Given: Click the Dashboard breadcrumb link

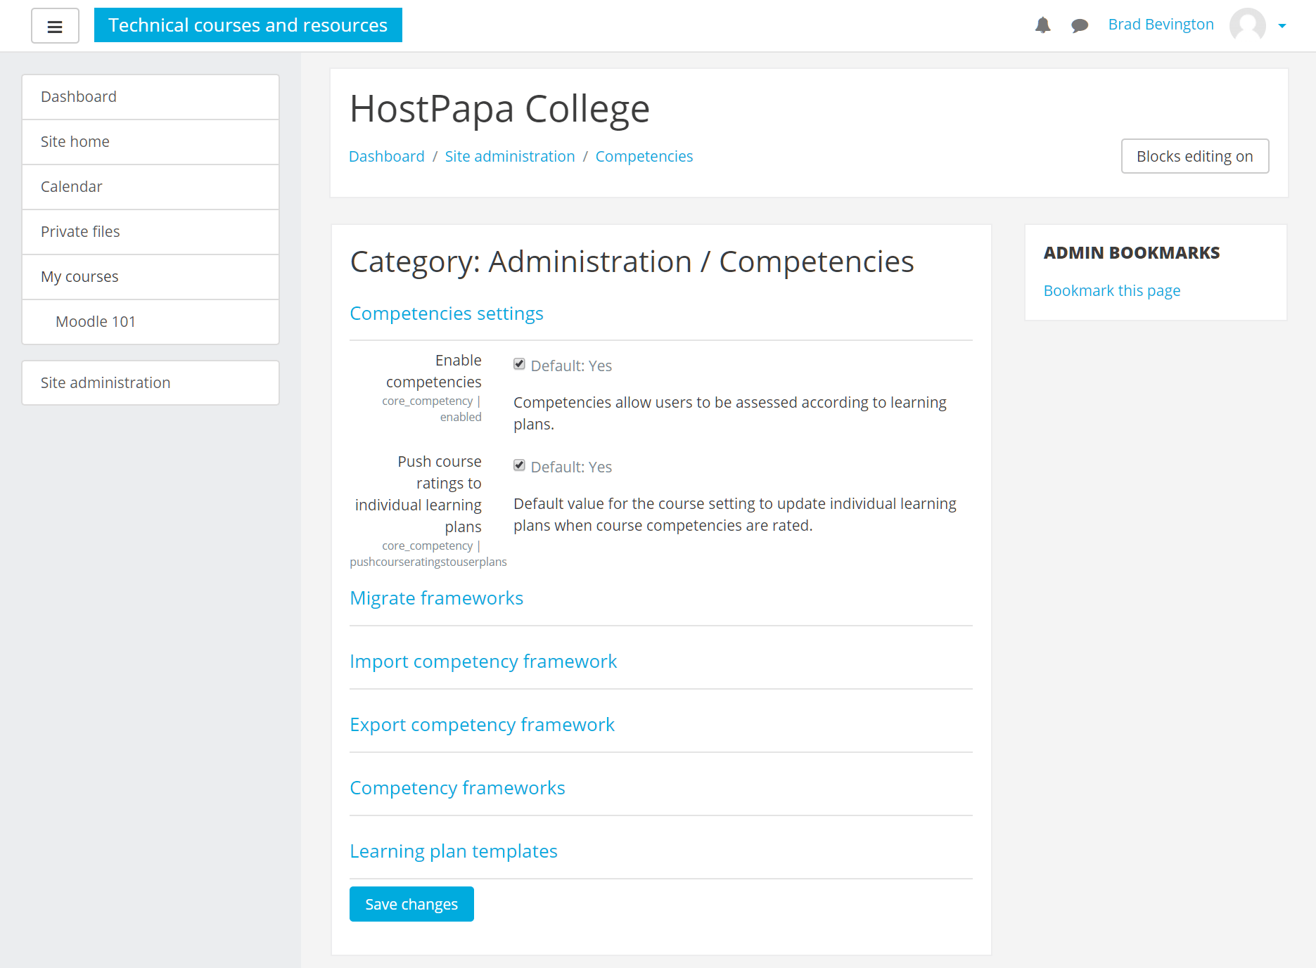Looking at the screenshot, I should 387,156.
